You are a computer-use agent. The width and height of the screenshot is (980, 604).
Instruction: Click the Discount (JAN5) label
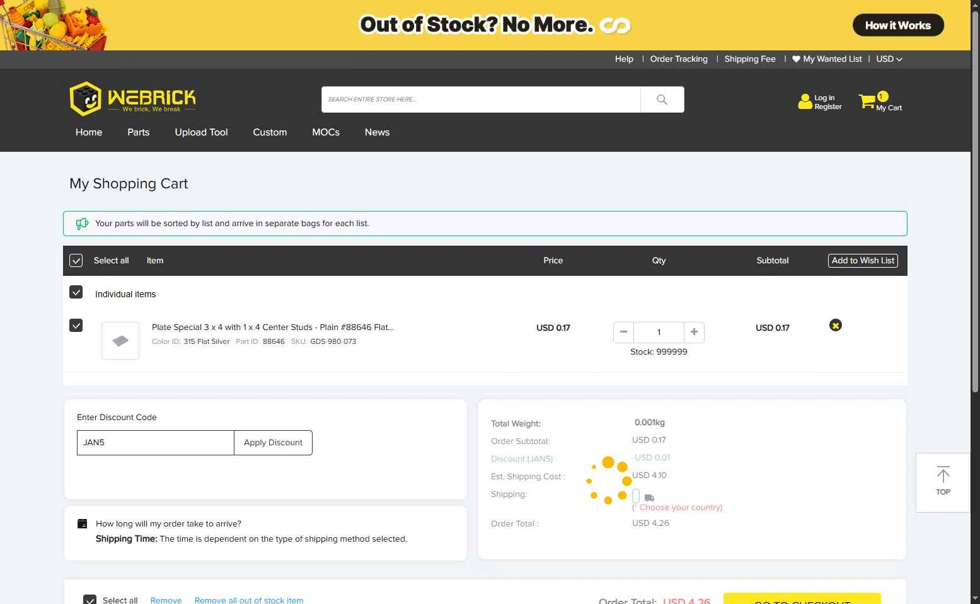[524, 459]
